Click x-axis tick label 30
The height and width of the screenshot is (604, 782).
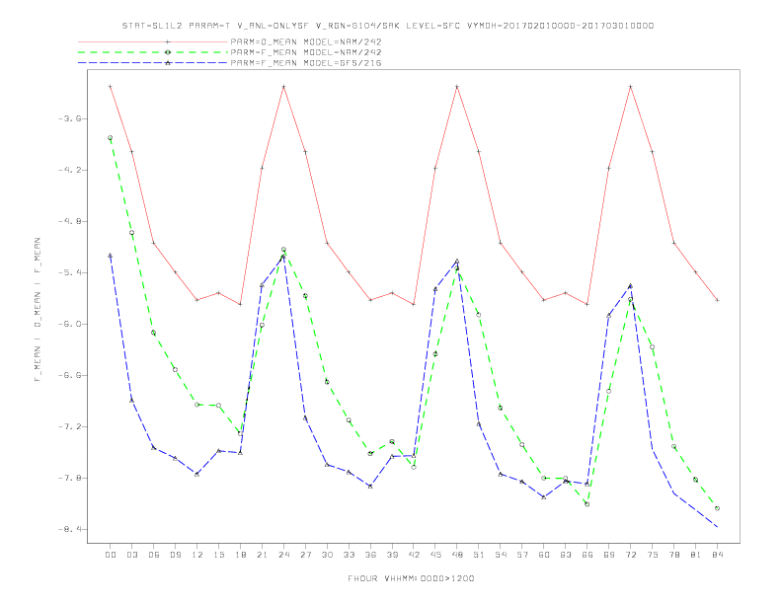point(327,555)
